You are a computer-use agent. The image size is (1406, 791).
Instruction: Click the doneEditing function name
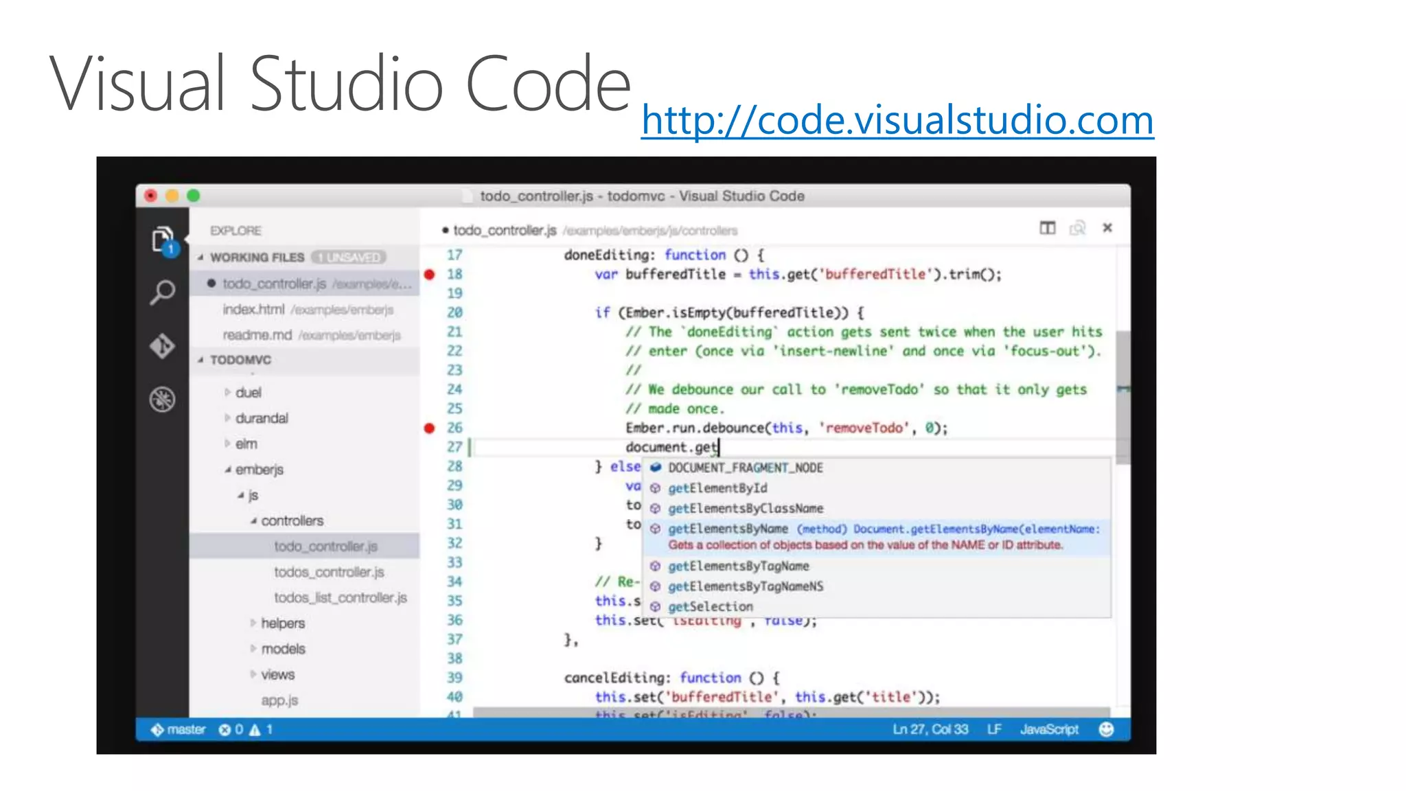(x=606, y=255)
